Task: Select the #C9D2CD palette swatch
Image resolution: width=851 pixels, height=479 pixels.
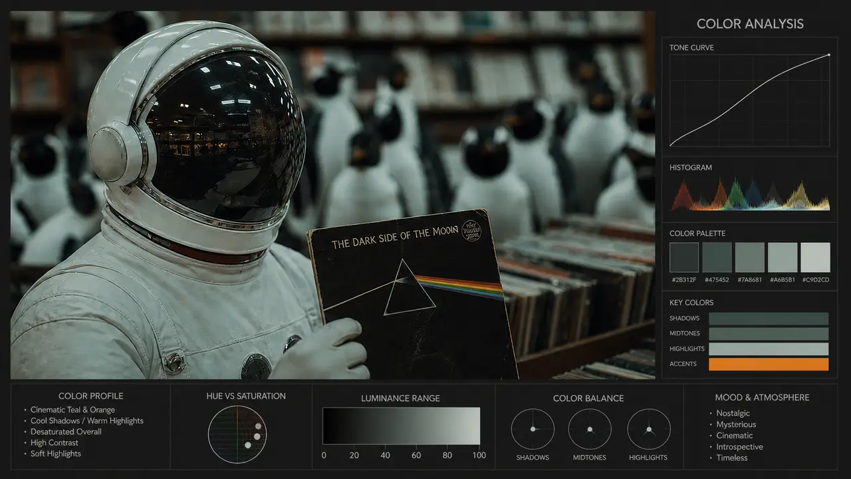Action: [x=815, y=257]
